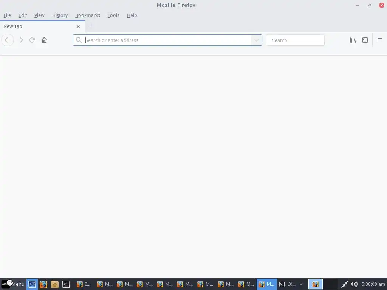Open the hamburger application menu
387x290 pixels.
(380, 40)
